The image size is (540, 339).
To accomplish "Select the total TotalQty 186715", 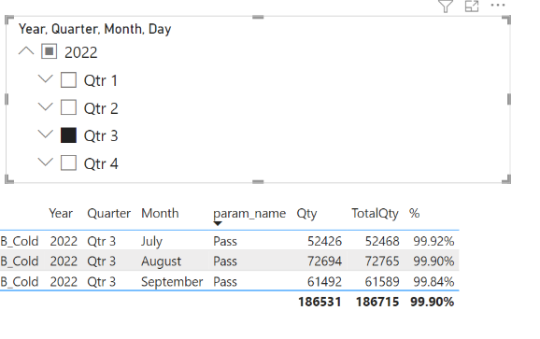I will tap(377, 302).
